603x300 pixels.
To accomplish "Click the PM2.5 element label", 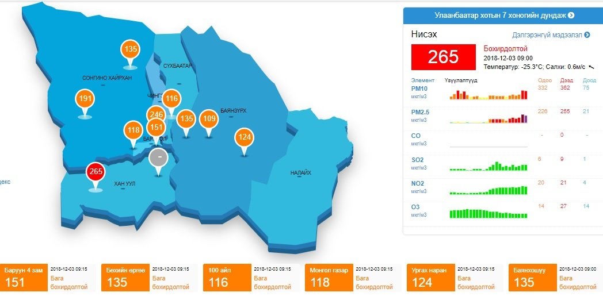I will pyautogui.click(x=420, y=112).
